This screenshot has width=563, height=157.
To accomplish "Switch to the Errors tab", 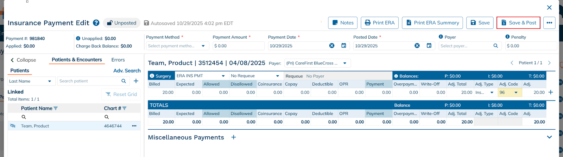I will (118, 60).
